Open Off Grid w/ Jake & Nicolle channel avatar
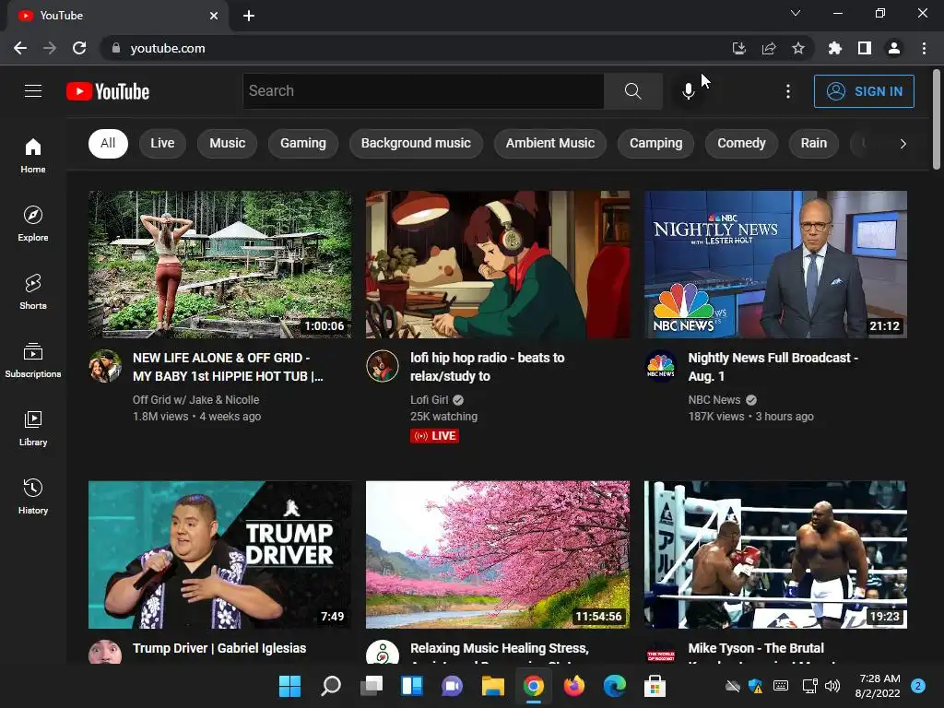 coord(105,366)
